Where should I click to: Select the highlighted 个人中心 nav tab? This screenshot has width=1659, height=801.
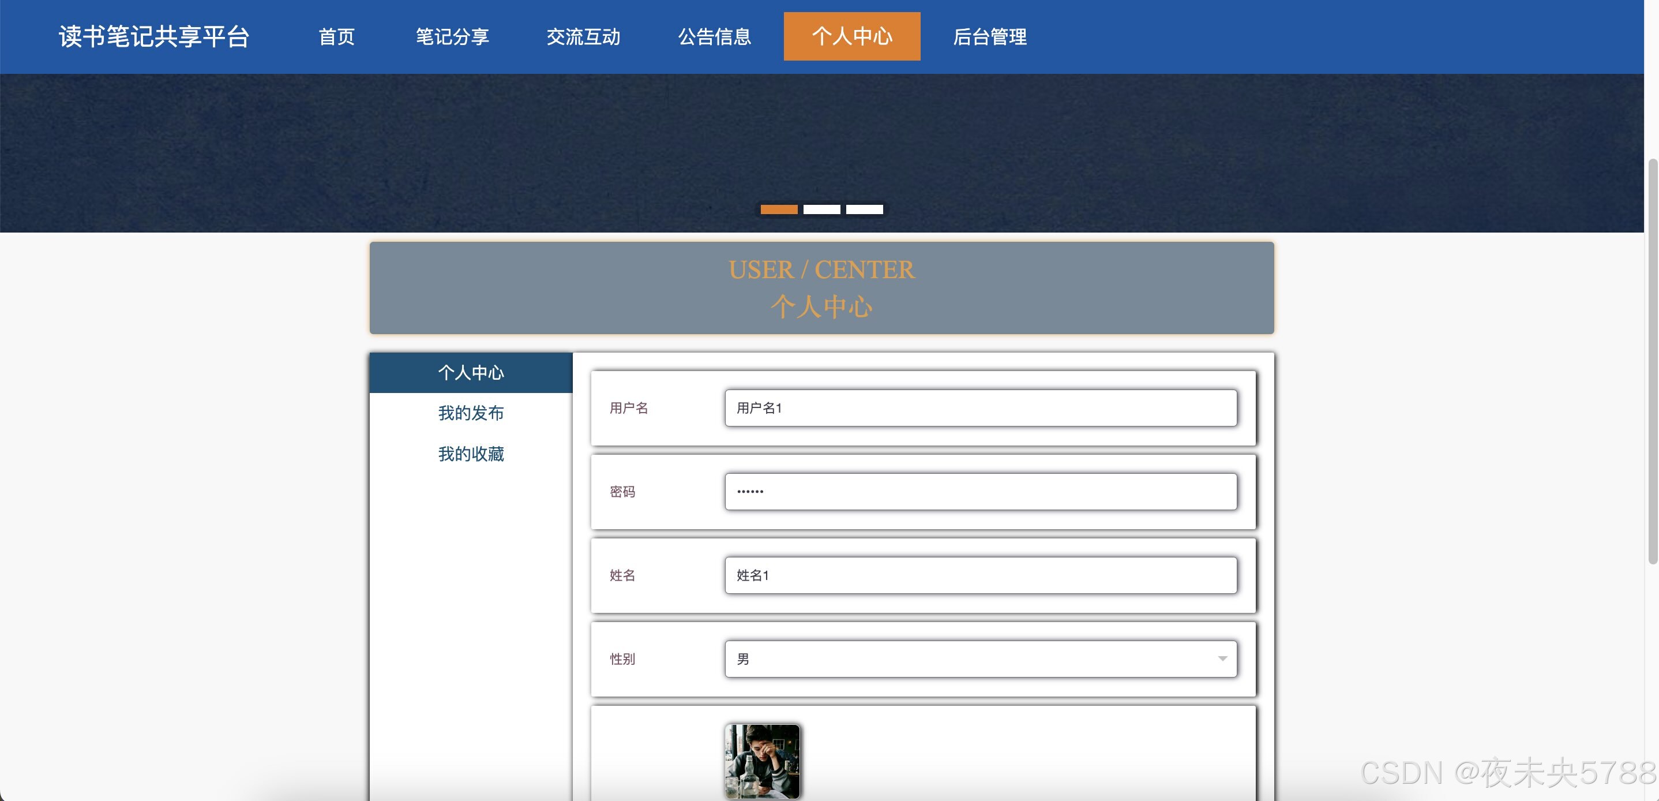tap(851, 37)
